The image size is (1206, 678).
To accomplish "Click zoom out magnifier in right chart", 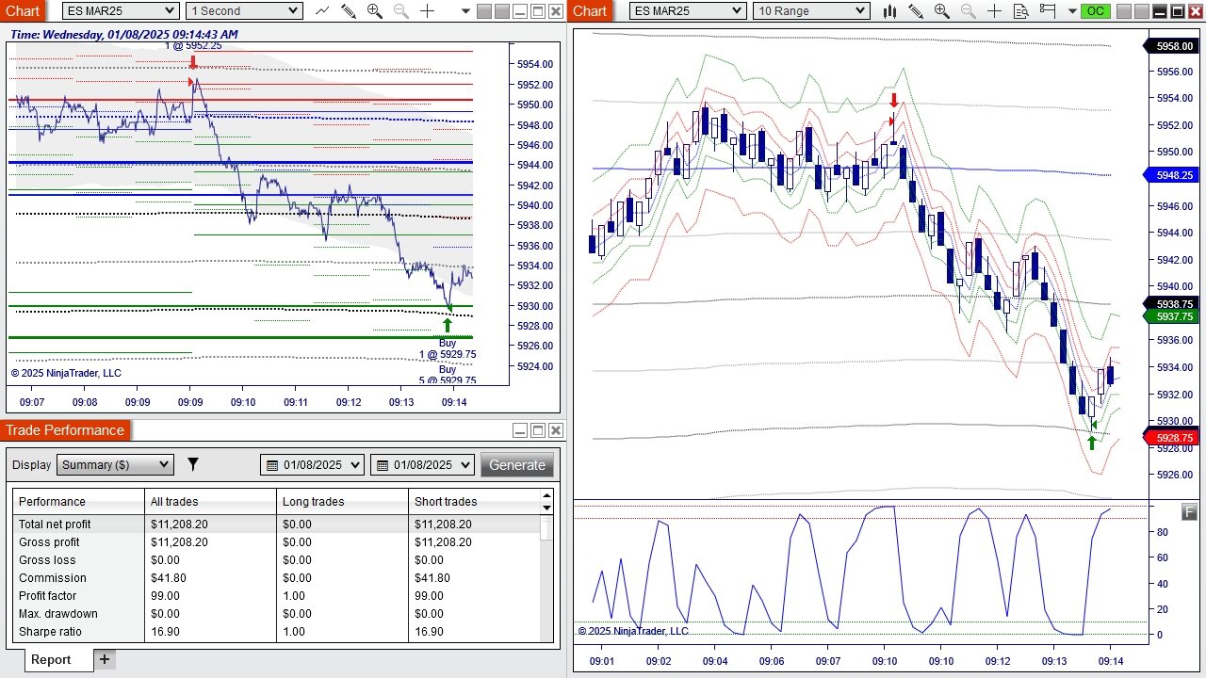I will click(x=969, y=11).
